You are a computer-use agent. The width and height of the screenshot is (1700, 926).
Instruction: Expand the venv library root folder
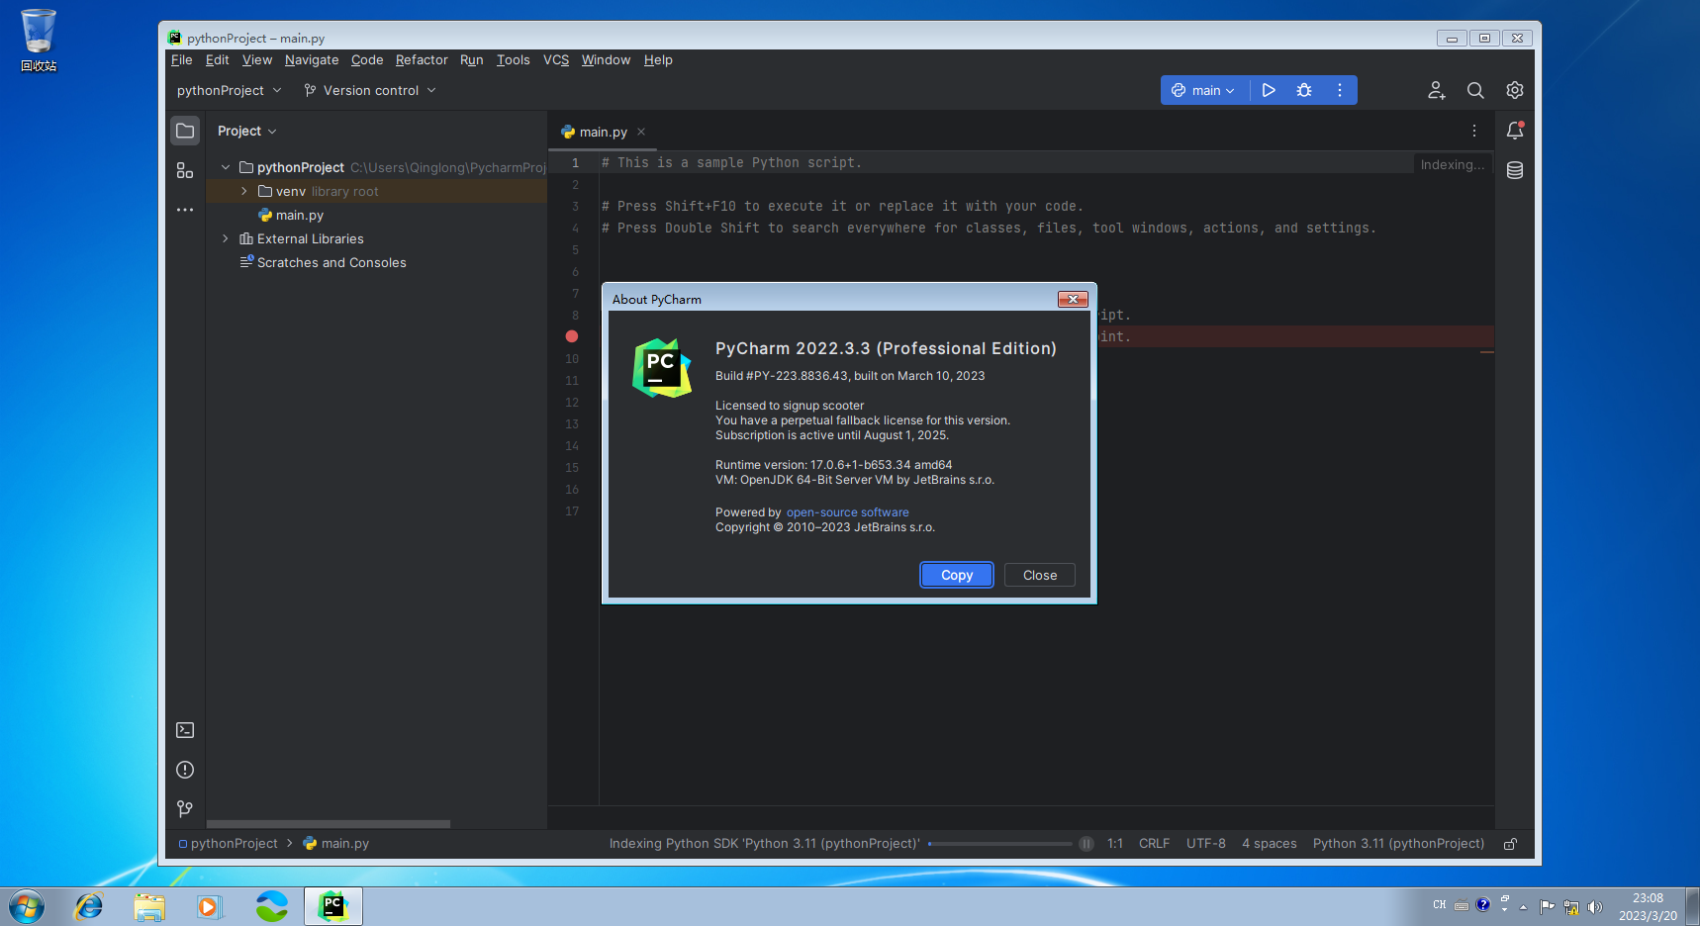coord(243,191)
